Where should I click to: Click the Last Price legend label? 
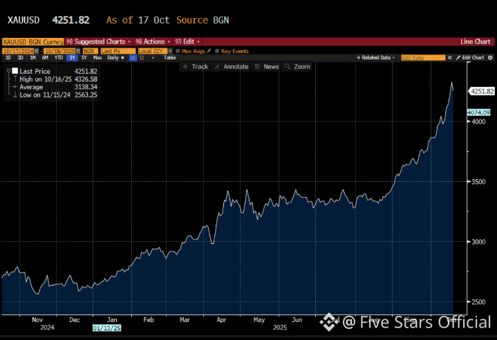(x=35, y=71)
